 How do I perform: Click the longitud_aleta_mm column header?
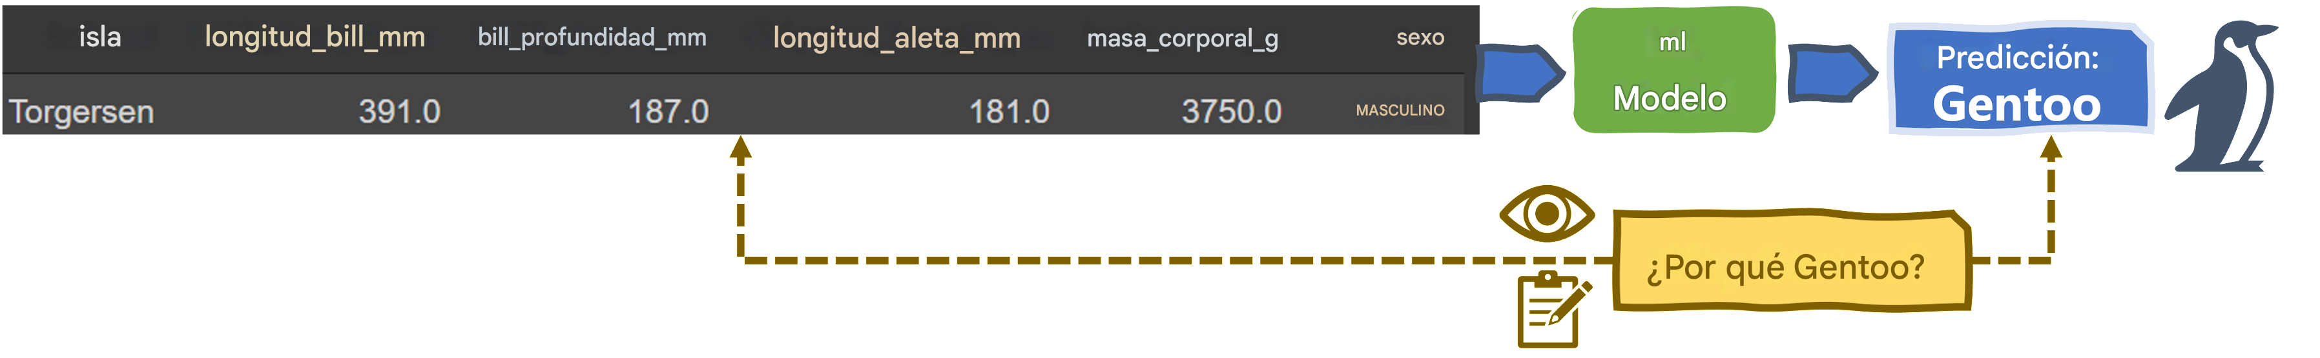(x=896, y=38)
